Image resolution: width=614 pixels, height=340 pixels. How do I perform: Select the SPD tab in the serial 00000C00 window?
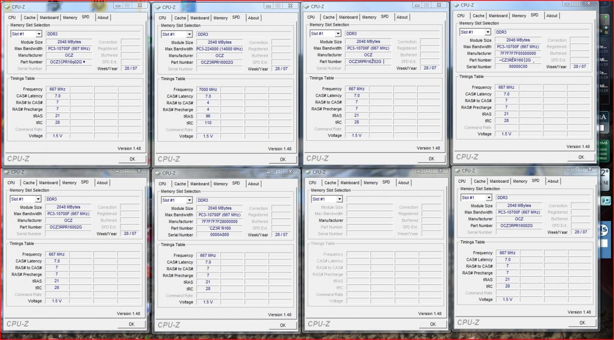[535, 15]
